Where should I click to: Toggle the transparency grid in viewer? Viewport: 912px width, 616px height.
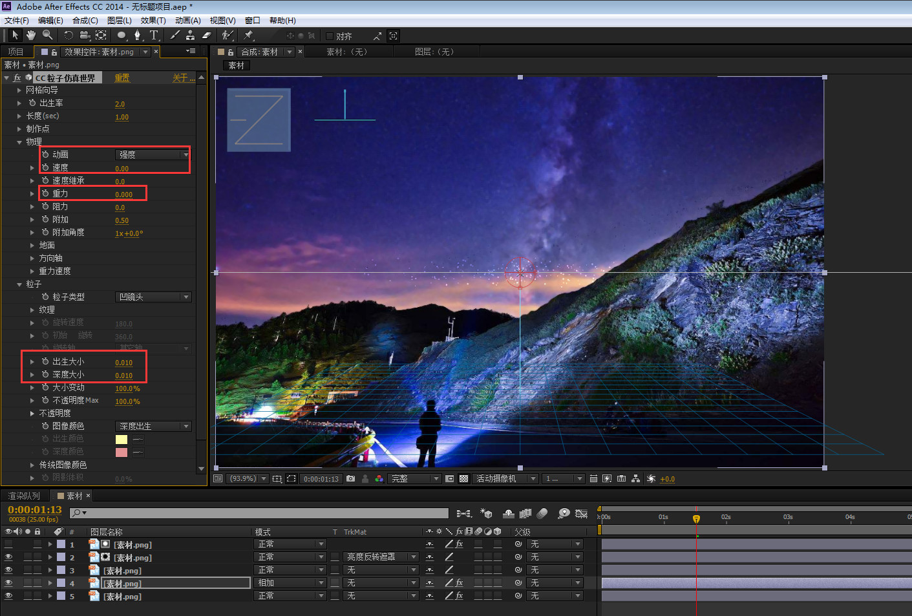(463, 479)
